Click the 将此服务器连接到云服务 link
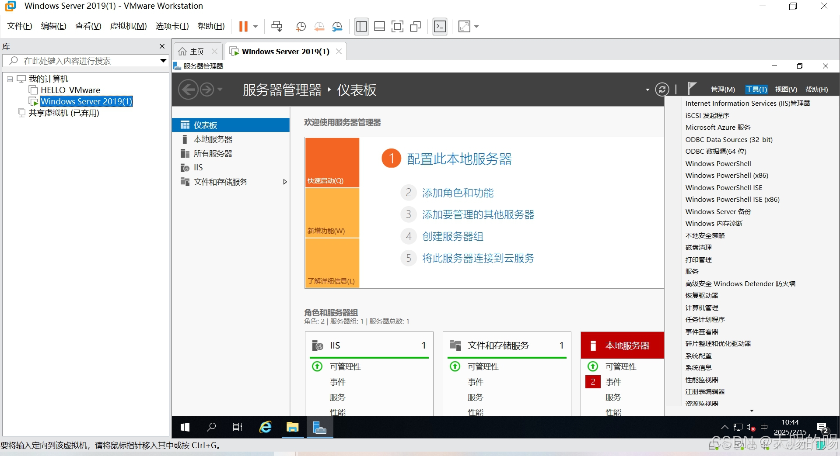Image resolution: width=840 pixels, height=456 pixels. [x=478, y=258]
